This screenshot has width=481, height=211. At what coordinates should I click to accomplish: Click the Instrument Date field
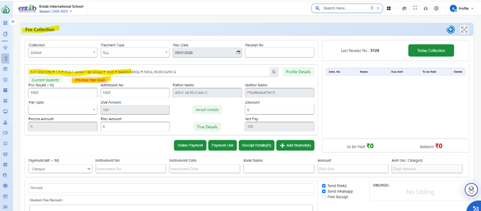coord(205,169)
